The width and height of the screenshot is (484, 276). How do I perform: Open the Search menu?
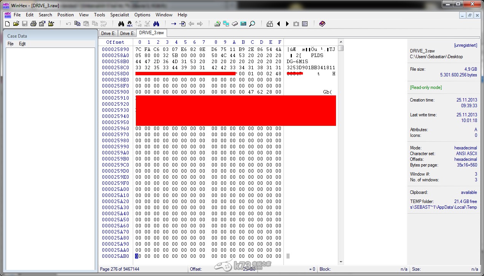pyautogui.click(x=45, y=15)
